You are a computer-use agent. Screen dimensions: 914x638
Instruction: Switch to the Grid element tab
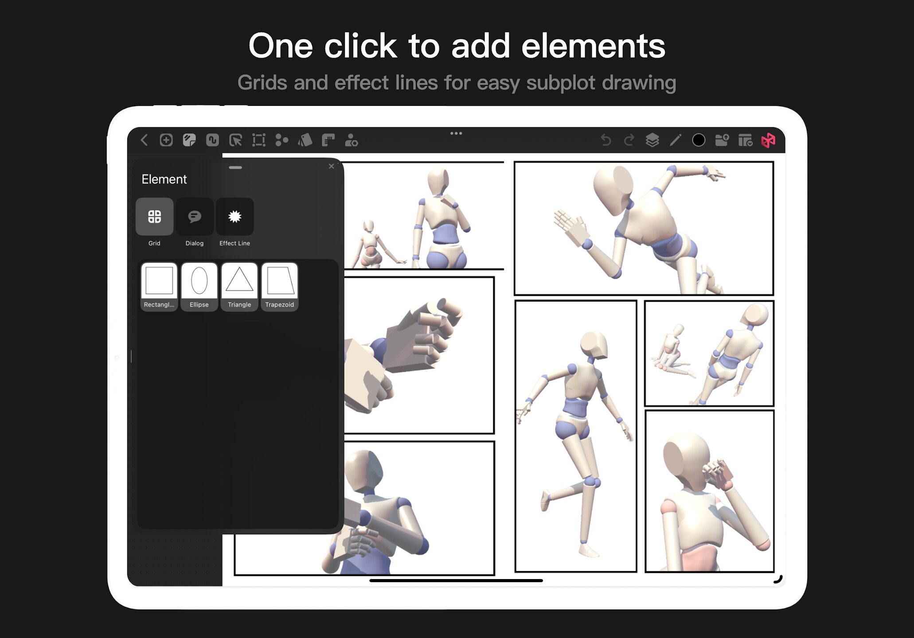point(154,217)
